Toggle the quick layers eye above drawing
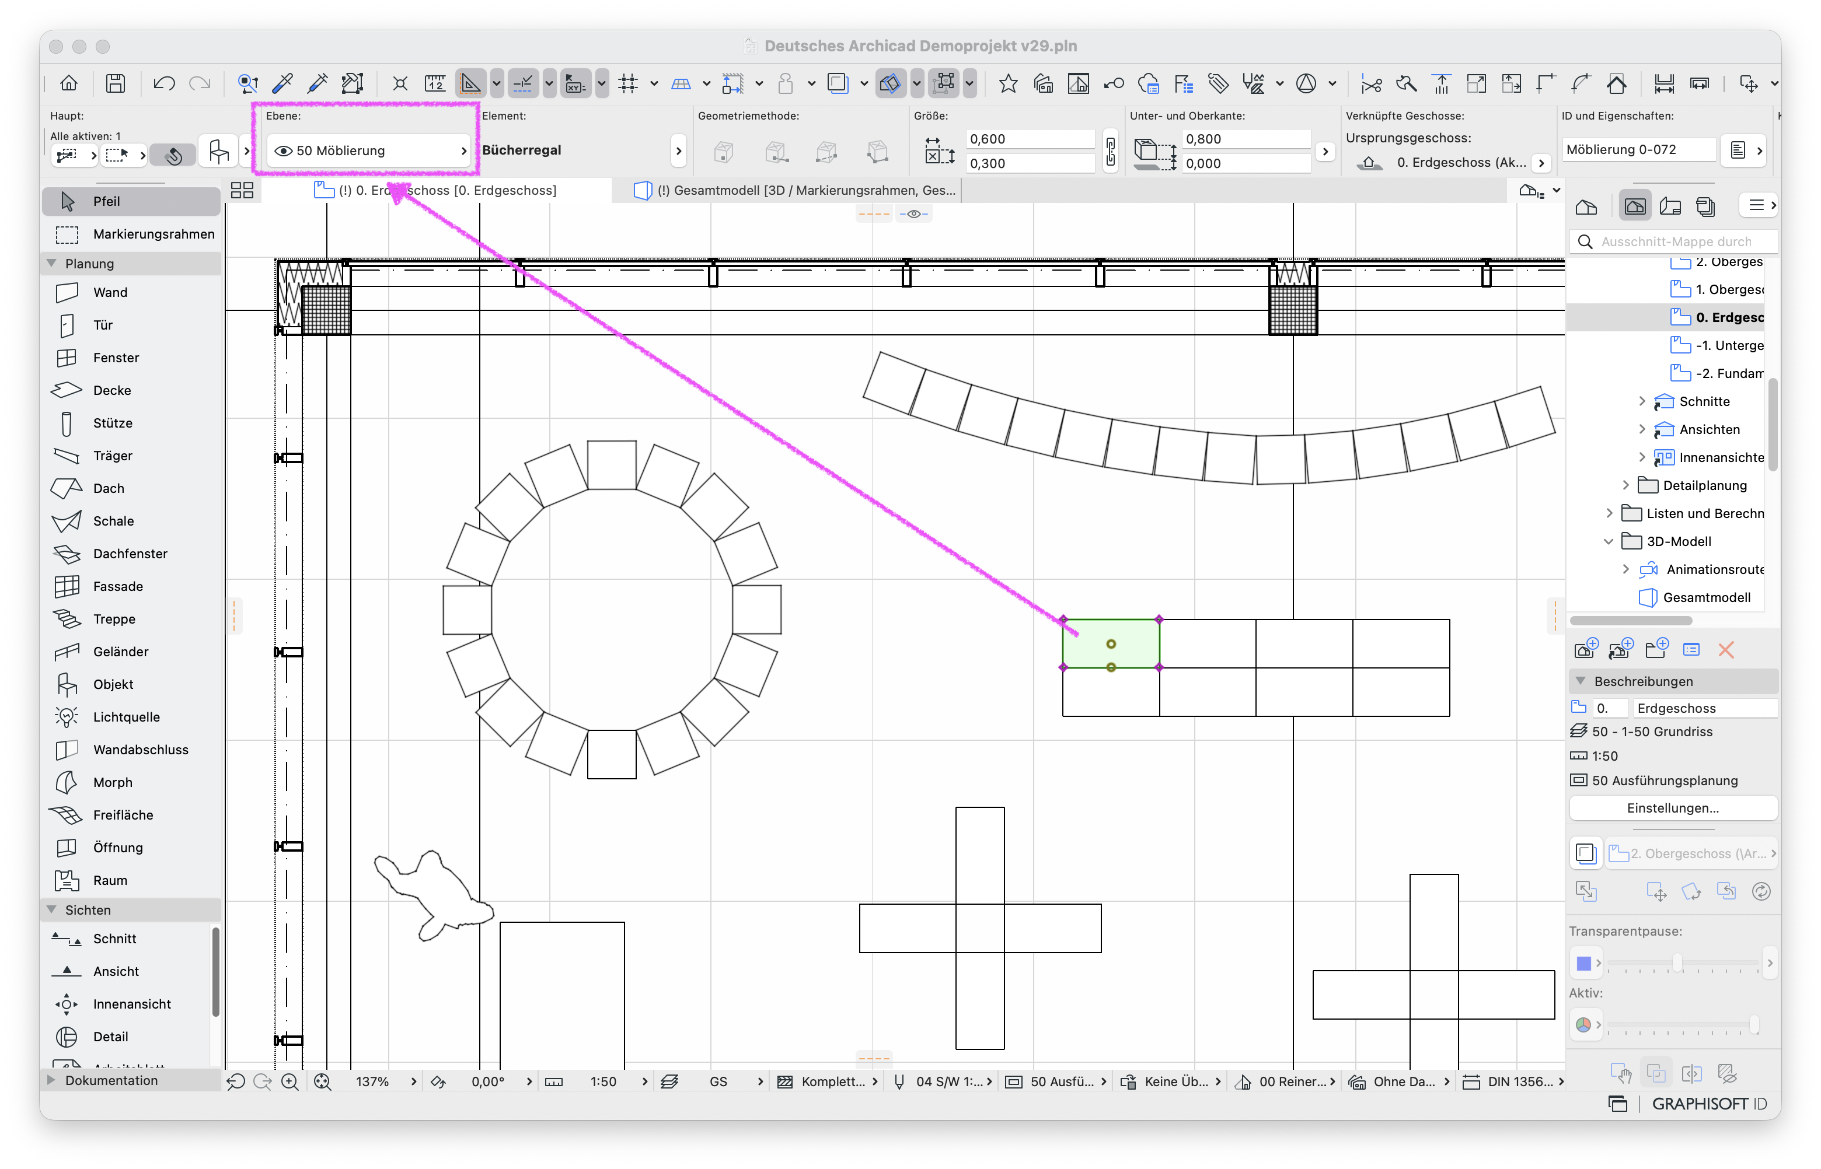Screen dimensions: 1821x1169 [x=913, y=214]
